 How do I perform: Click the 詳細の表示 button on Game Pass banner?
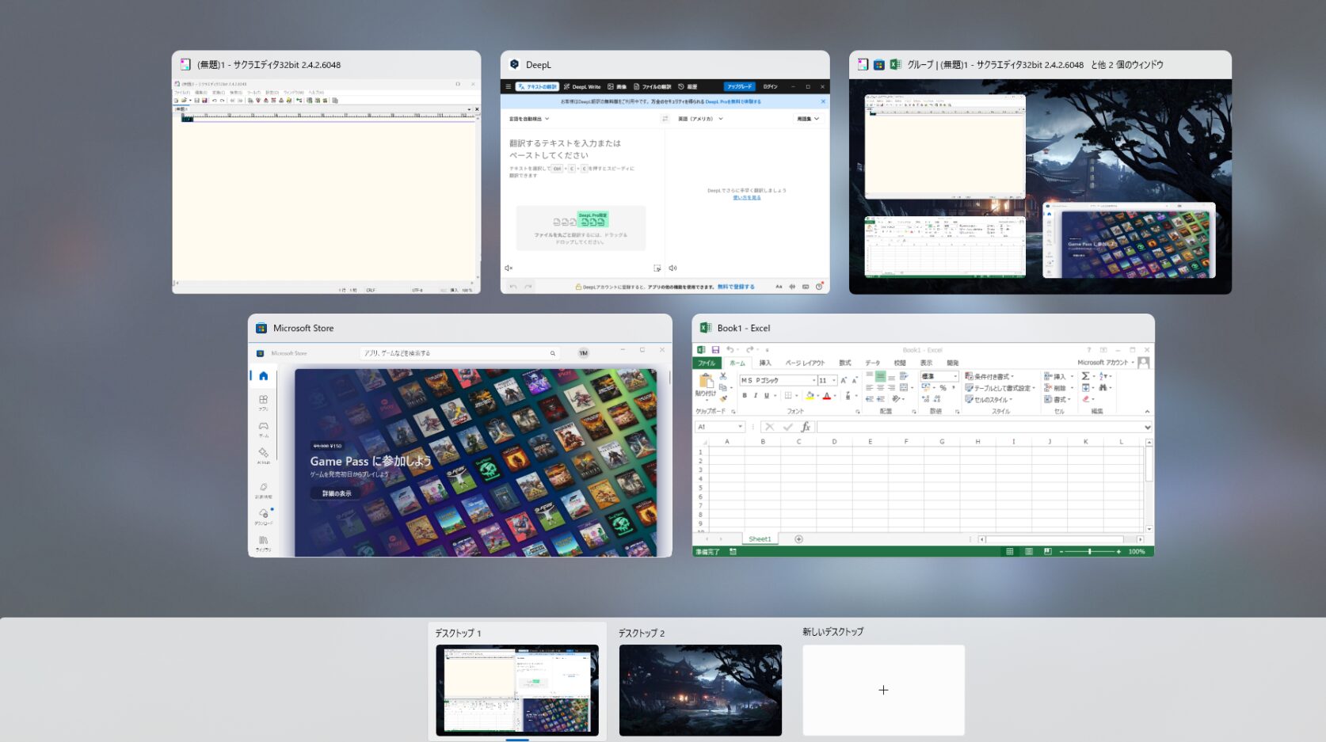point(336,493)
